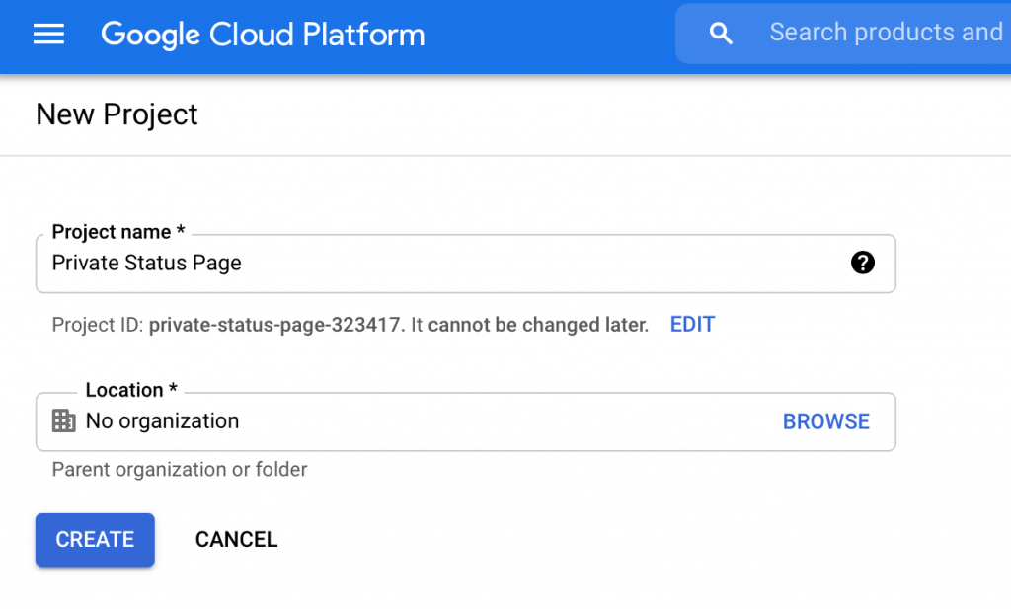Image resolution: width=1011 pixels, height=609 pixels.
Task: Click the organization building icon
Action: click(64, 420)
